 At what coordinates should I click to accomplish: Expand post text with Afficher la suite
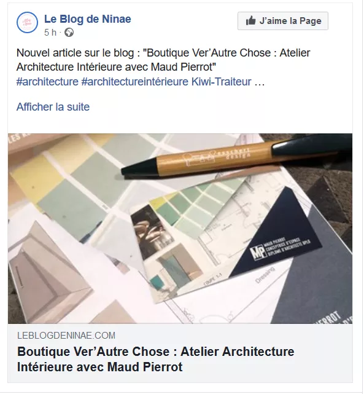pyautogui.click(x=53, y=107)
